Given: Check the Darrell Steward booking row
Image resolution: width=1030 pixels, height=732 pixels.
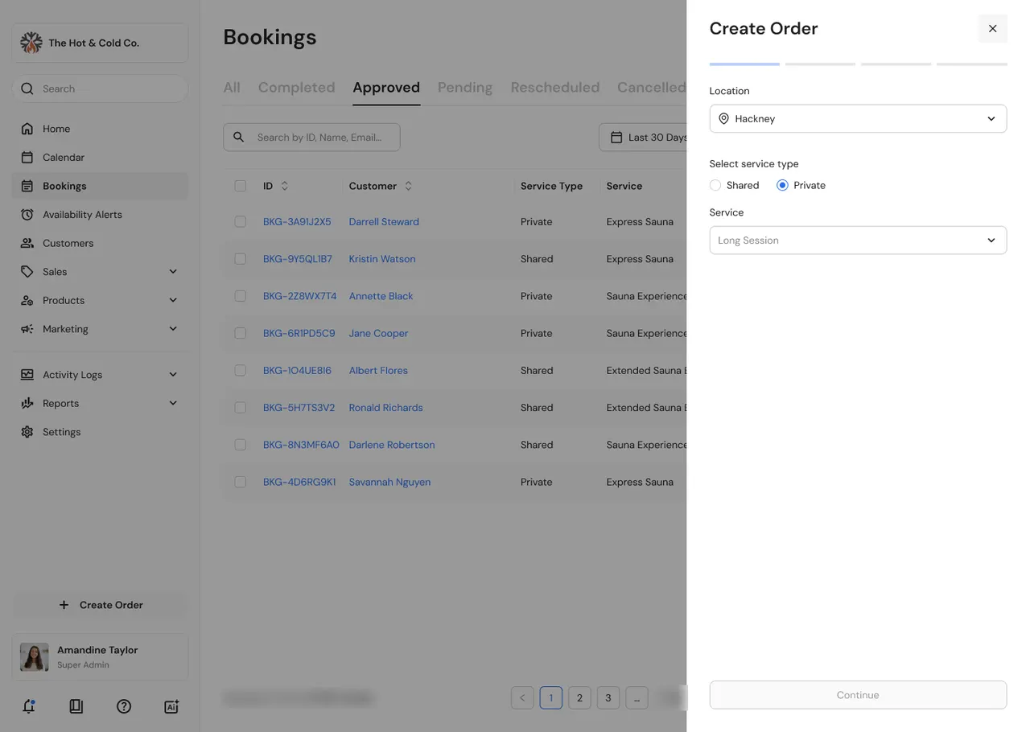Looking at the screenshot, I should click(x=241, y=221).
